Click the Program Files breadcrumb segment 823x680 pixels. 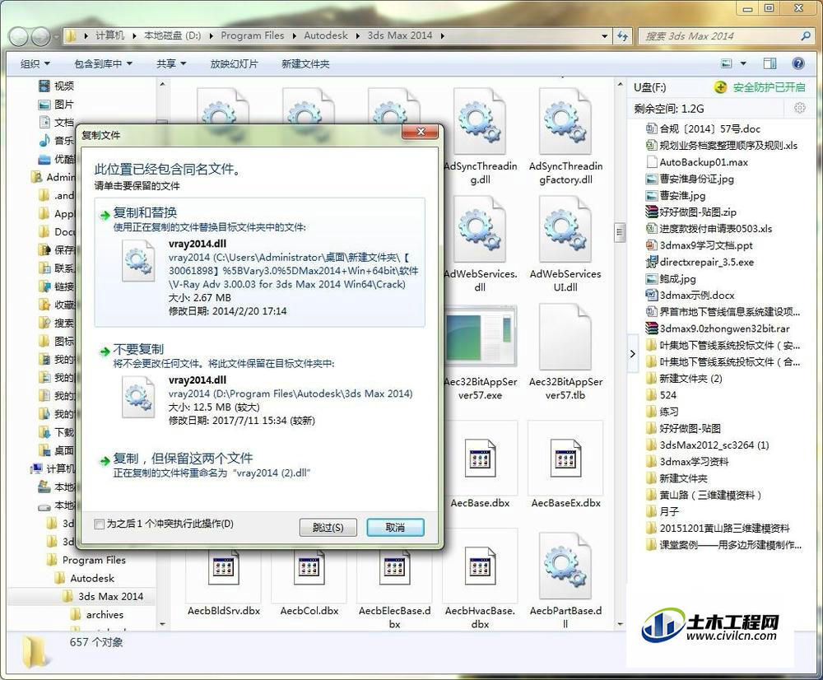(x=253, y=35)
